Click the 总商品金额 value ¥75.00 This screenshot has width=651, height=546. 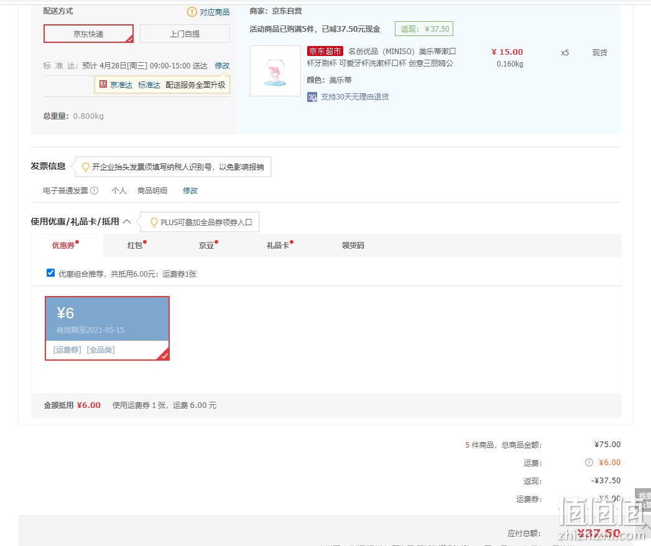(x=607, y=444)
